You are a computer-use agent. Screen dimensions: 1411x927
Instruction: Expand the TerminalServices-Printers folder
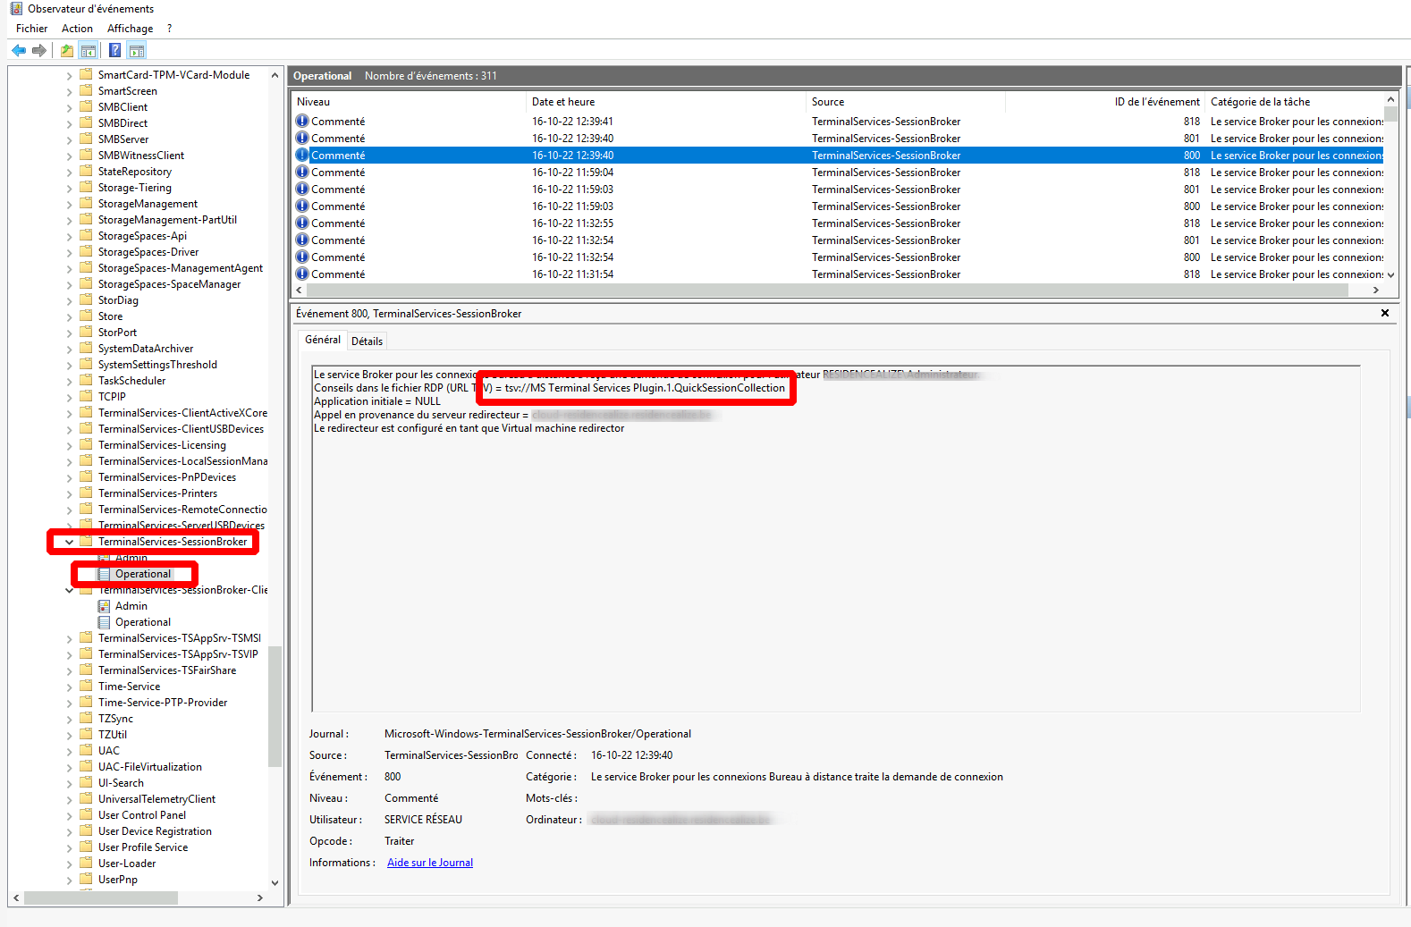pyautogui.click(x=69, y=493)
